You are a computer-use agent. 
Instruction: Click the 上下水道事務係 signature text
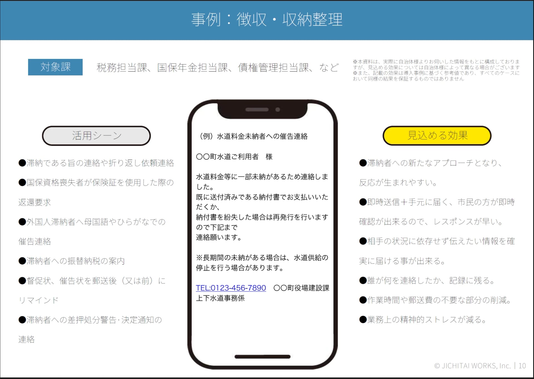[220, 298]
